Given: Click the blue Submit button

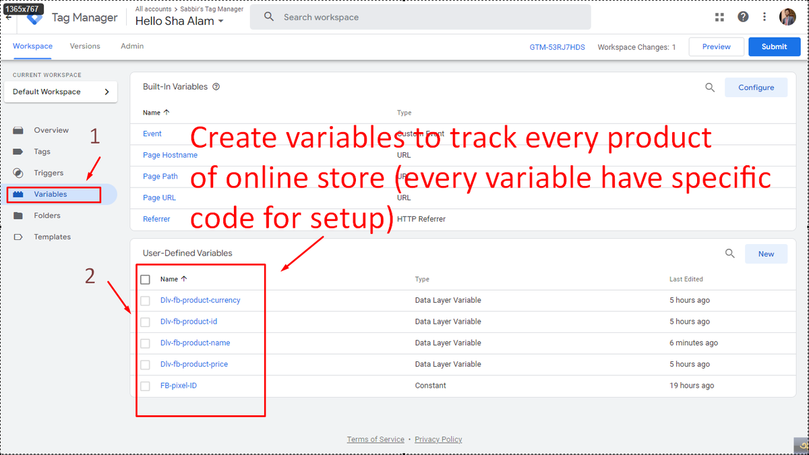Looking at the screenshot, I should coord(774,47).
